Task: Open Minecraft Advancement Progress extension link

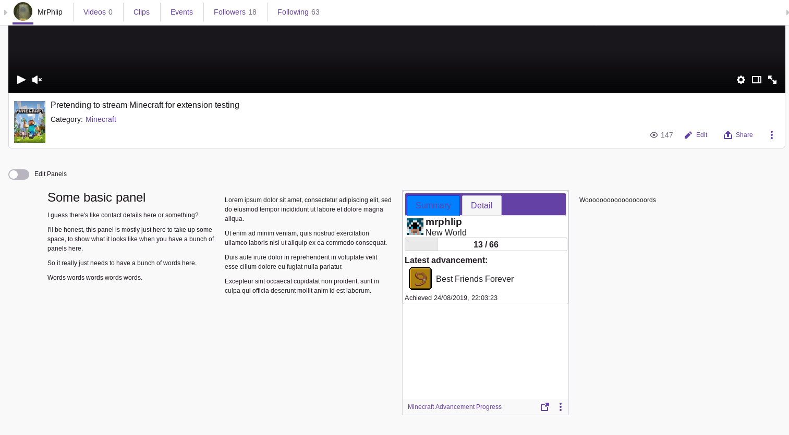Action: [455, 407]
